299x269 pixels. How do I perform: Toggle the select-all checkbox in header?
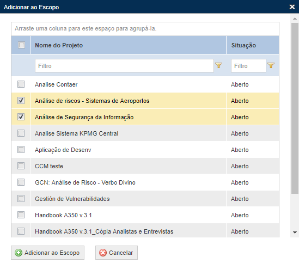click(x=21, y=45)
